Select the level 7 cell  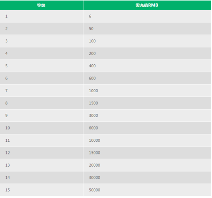click(x=41, y=91)
